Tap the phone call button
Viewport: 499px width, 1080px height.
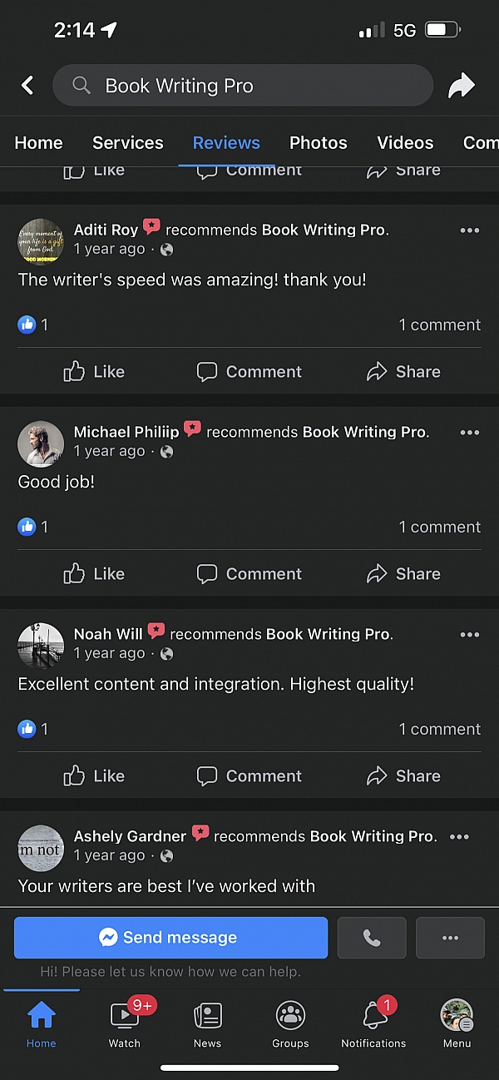[x=372, y=938]
